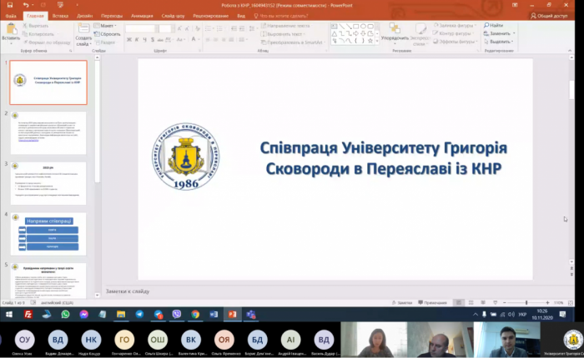Screen dimensions: 584x358
Task: Click zoom in plus button
Action: click(x=547, y=303)
